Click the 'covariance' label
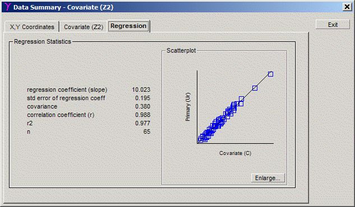This screenshot has width=355, height=207. (x=42, y=106)
